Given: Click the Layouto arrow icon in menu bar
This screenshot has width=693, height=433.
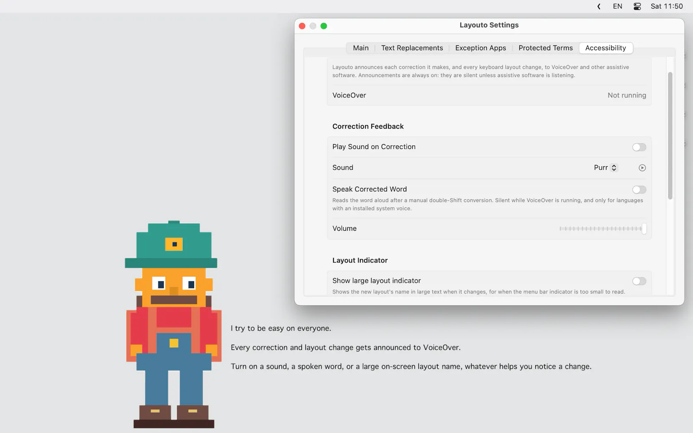Looking at the screenshot, I should point(599,6).
